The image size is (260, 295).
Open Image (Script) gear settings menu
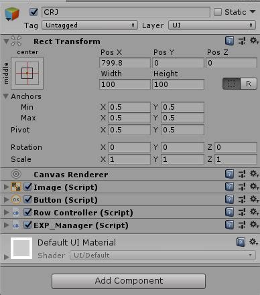click(254, 187)
